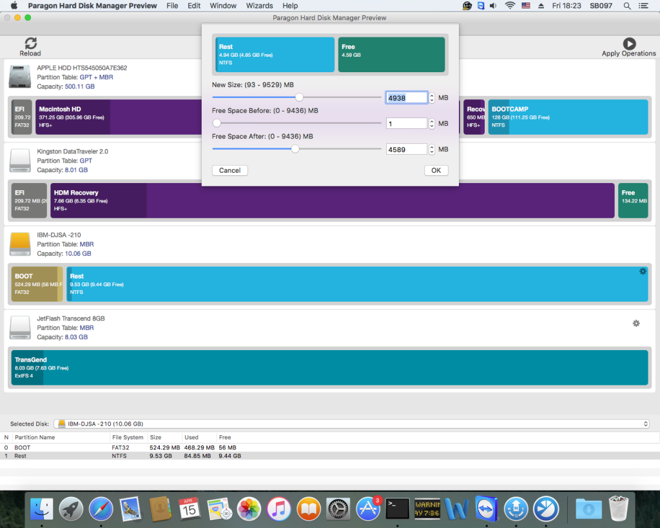Open the Window menu
Screen dimensions: 660x528
pos(223,6)
